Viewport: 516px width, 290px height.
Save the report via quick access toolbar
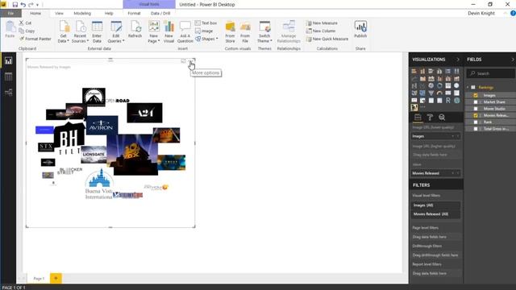(15, 5)
